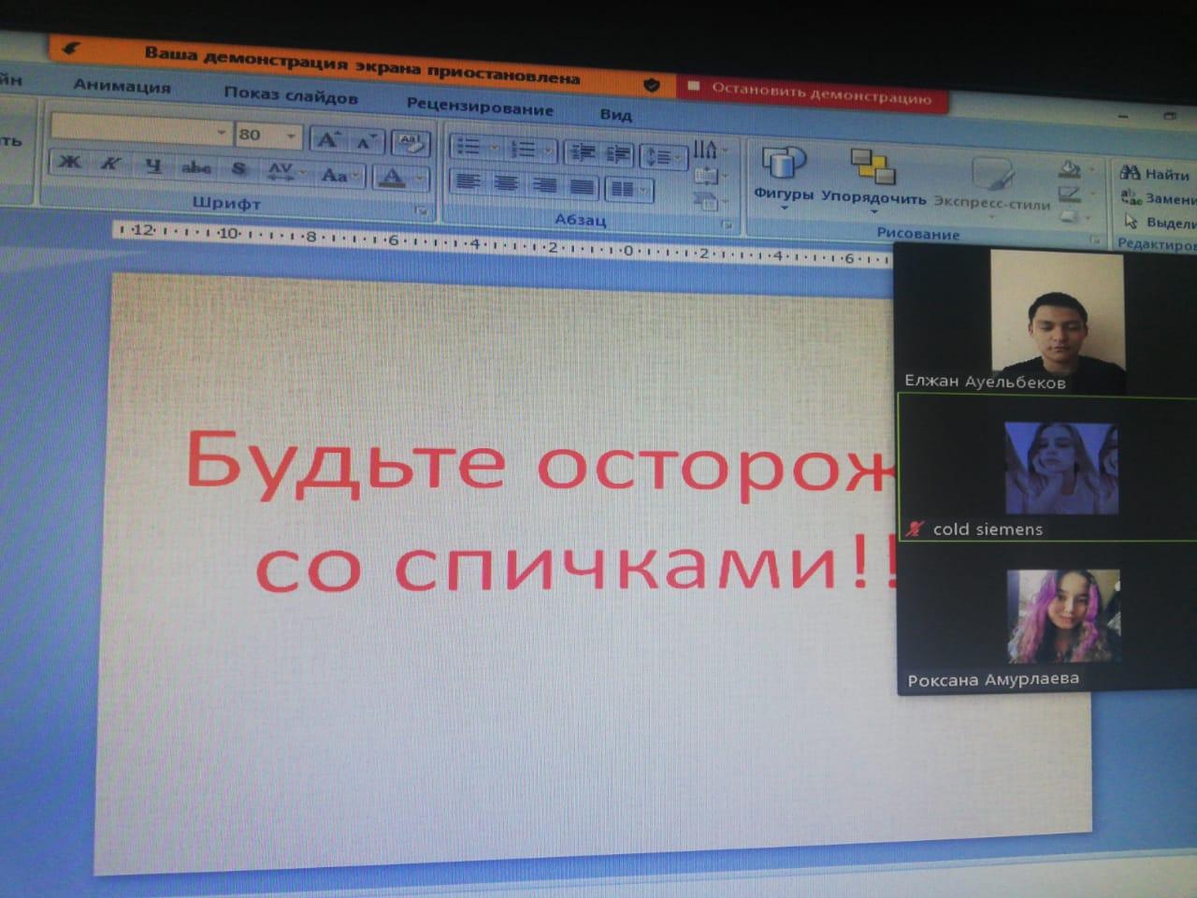Toggle bold formatting (Ж)
Viewport: 1197px width, 898px height.
tap(69, 163)
